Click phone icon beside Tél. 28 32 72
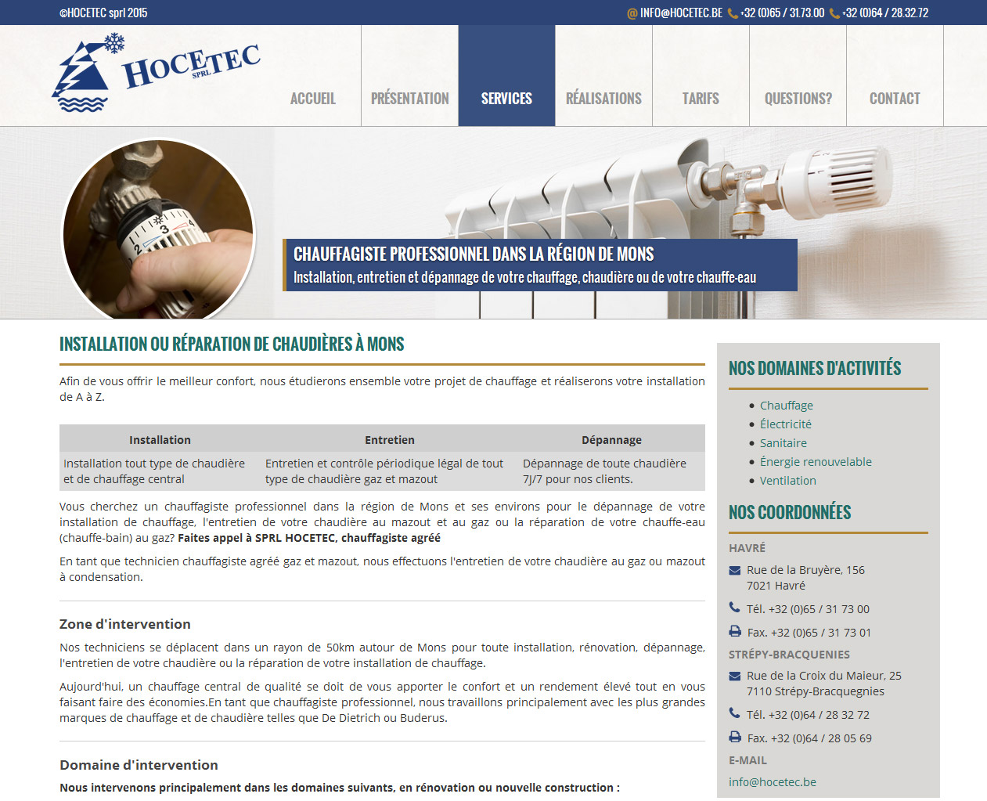This screenshot has height=801, width=987. coord(734,713)
